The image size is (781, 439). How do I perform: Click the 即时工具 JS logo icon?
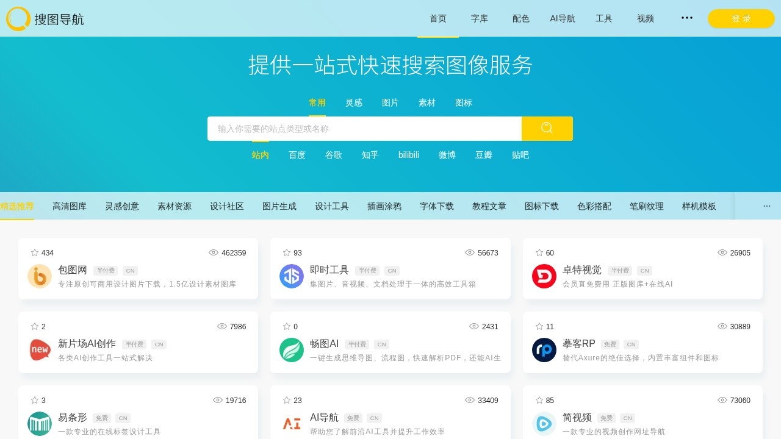click(291, 276)
